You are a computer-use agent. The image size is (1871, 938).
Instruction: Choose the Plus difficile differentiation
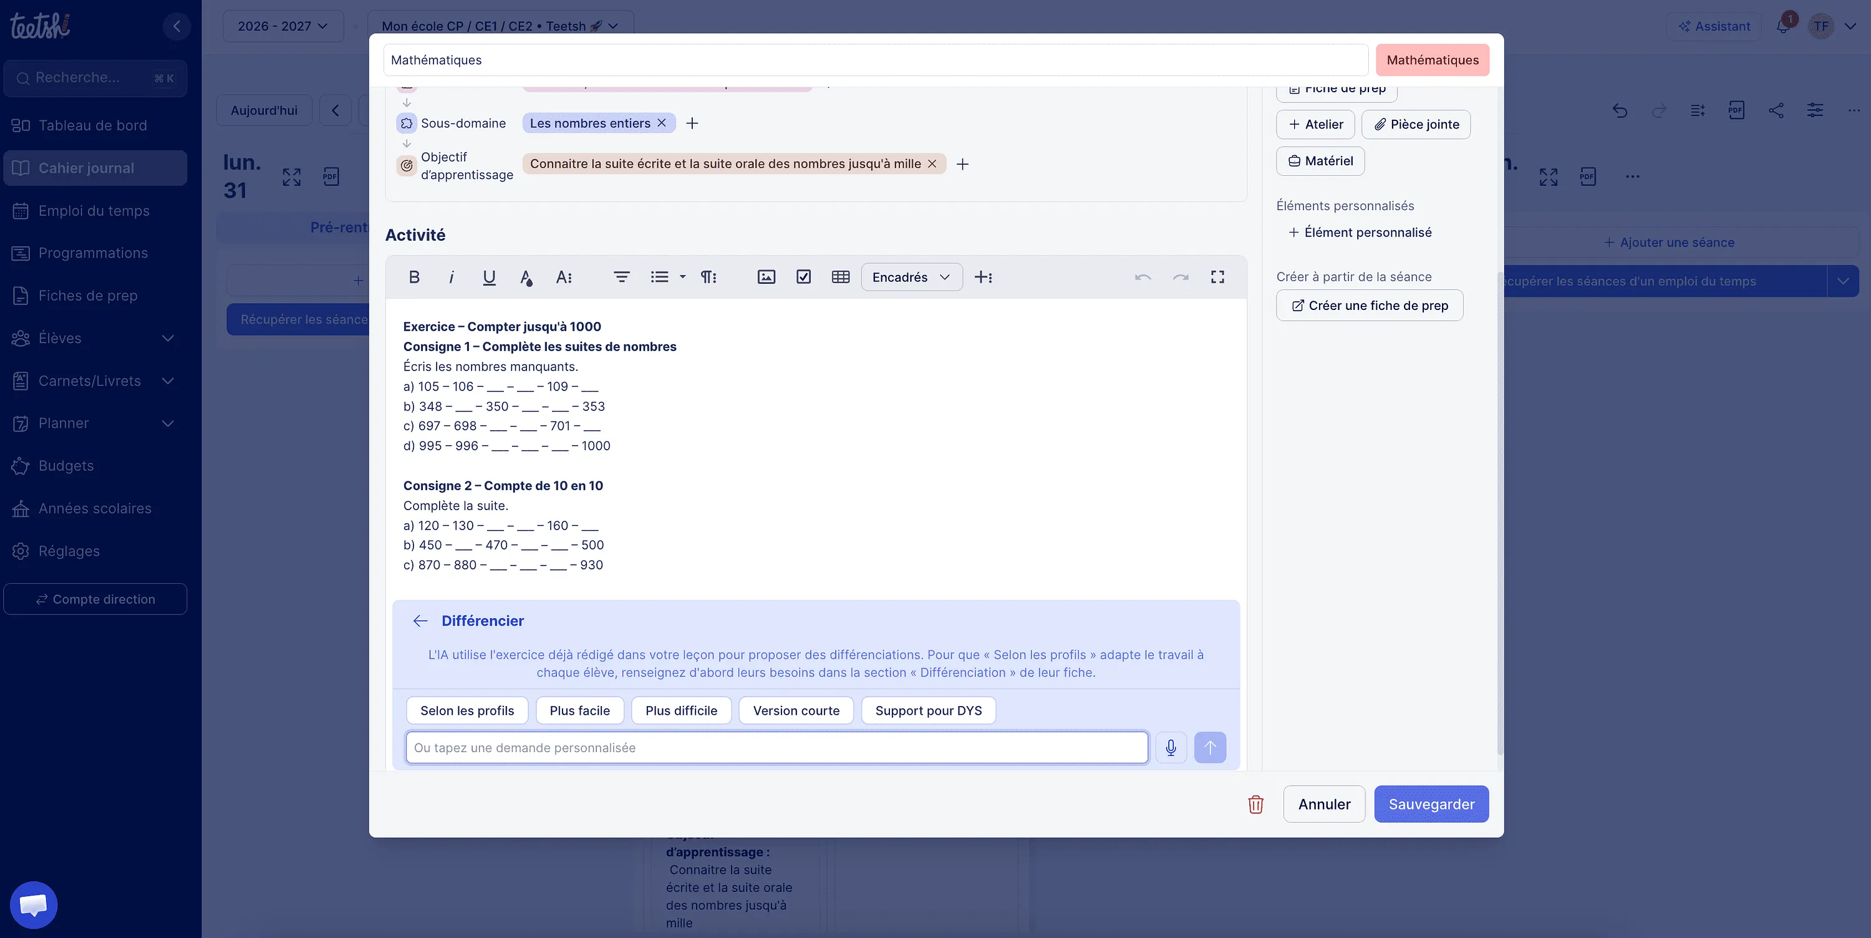pos(681,710)
